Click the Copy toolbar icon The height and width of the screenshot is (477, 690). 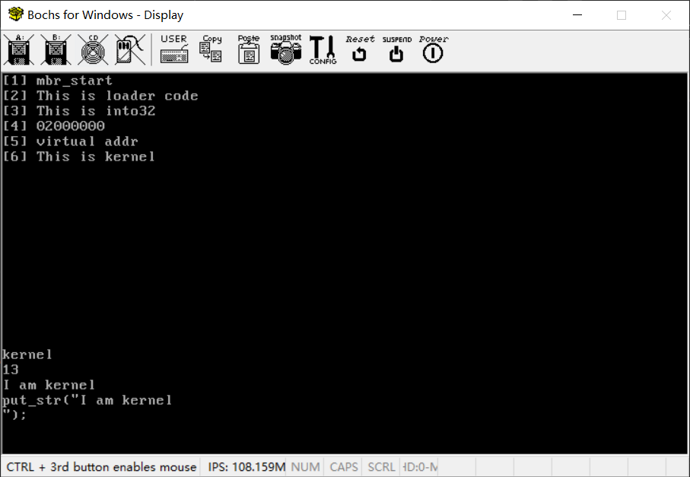[211, 49]
